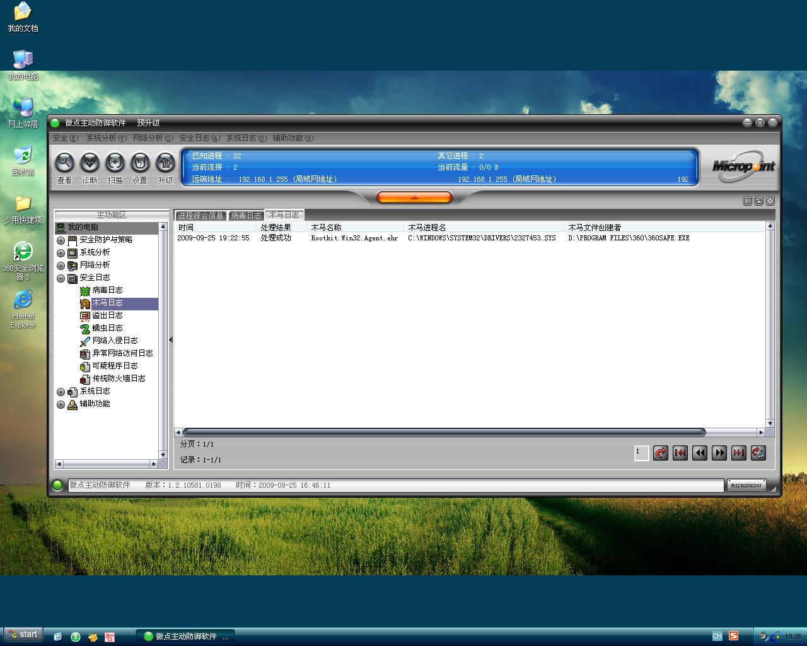Screen dimensions: 807x646
Task: Click the Micropoint logo
Action: [x=743, y=166]
